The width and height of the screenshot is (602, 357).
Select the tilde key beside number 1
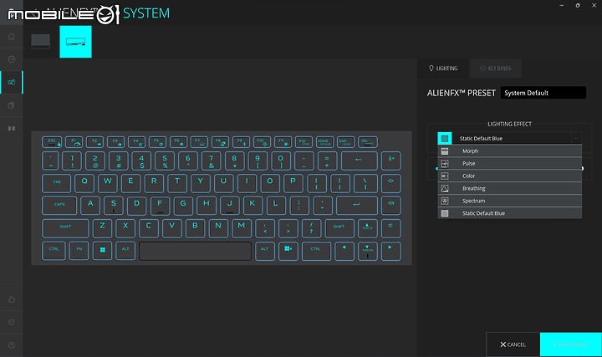click(50, 161)
